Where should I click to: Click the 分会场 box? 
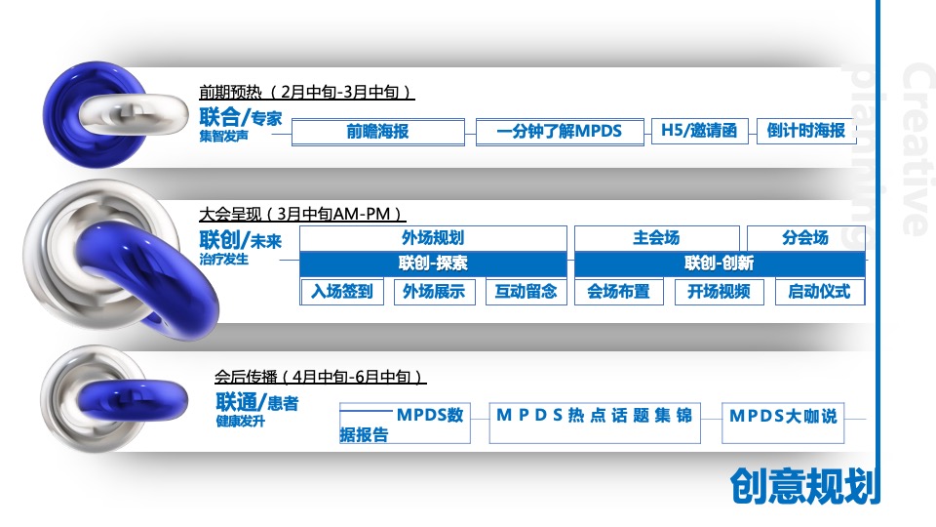pos(806,238)
